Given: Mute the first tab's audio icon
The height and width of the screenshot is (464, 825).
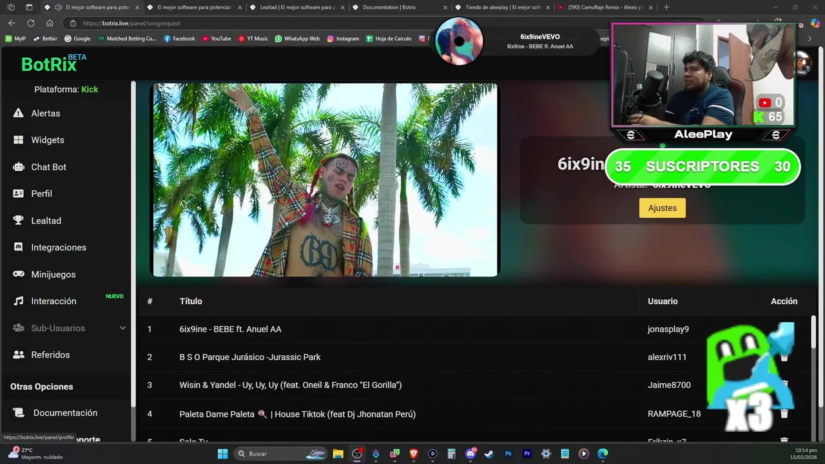Looking at the screenshot, I should pos(58,7).
